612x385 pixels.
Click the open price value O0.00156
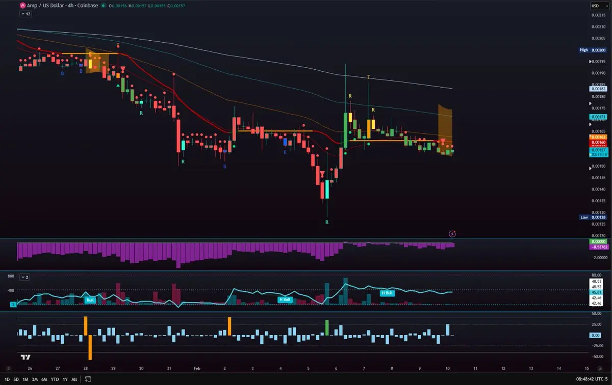coord(119,6)
